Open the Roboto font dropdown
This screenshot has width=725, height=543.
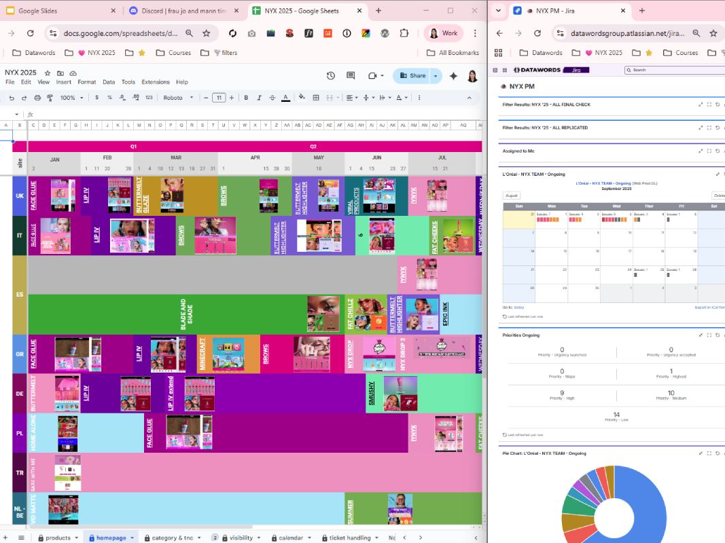point(178,98)
